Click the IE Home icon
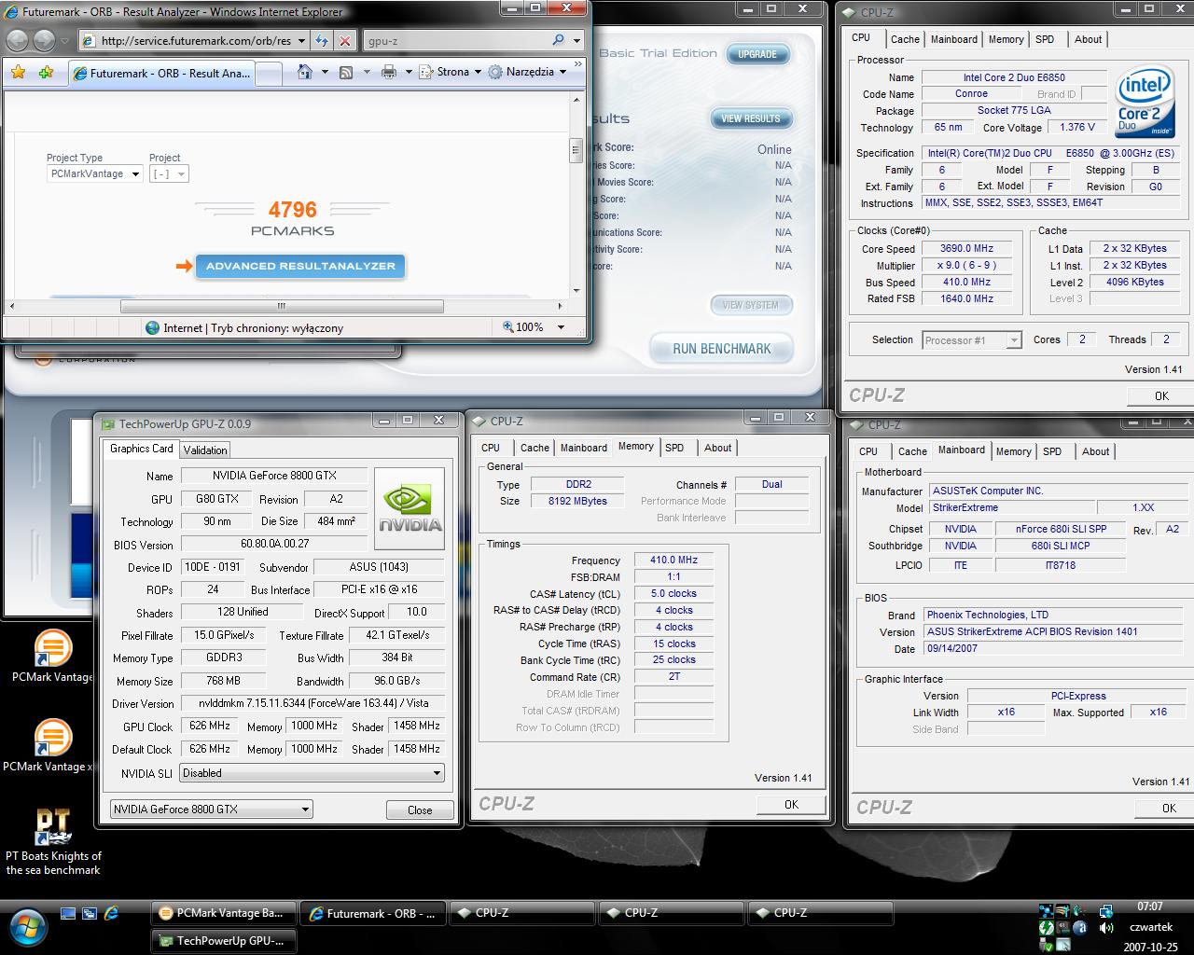Screen dimensions: 1194x955 pos(304,72)
